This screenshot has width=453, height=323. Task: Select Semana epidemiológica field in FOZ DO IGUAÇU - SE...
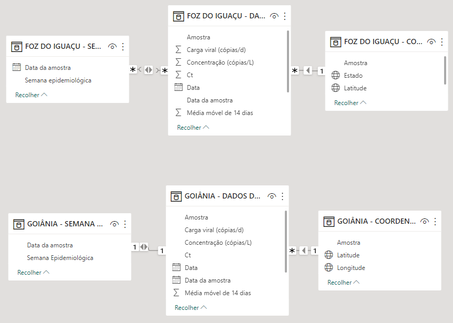pyautogui.click(x=58, y=80)
